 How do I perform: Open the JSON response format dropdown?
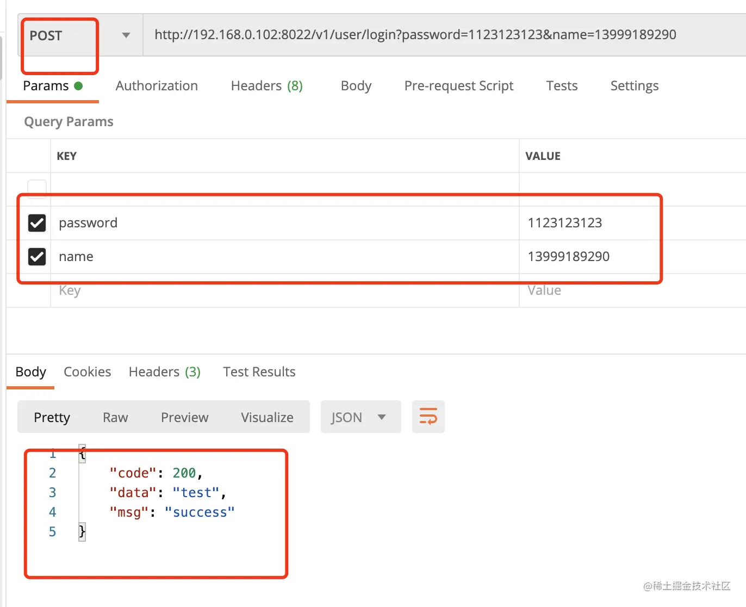360,417
